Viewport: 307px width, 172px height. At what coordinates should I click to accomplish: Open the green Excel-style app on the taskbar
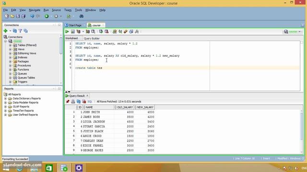[x=49, y=168]
